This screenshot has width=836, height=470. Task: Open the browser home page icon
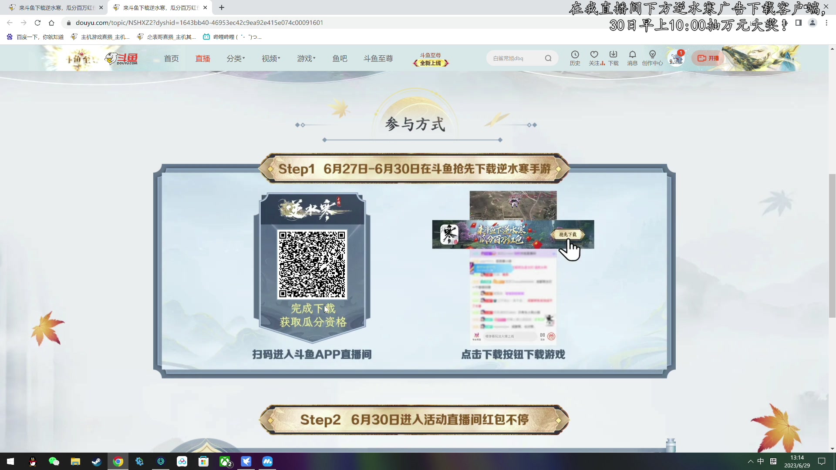pyautogui.click(x=51, y=23)
